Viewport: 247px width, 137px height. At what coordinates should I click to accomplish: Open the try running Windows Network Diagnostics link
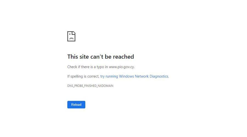coord(134,76)
